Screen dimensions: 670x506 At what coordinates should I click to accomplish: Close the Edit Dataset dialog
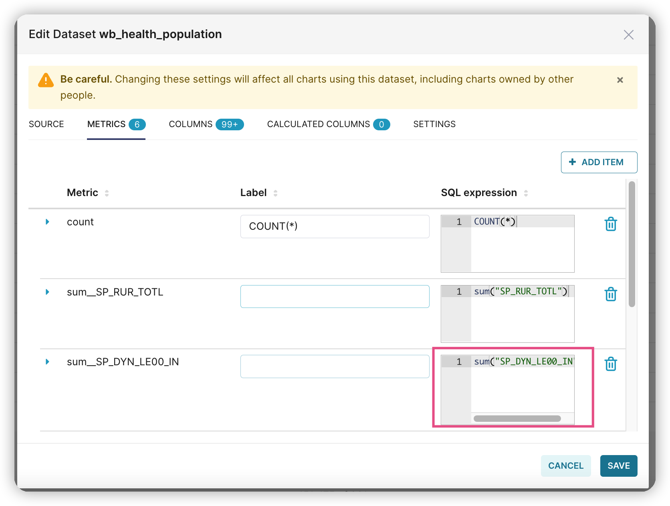[x=628, y=35]
